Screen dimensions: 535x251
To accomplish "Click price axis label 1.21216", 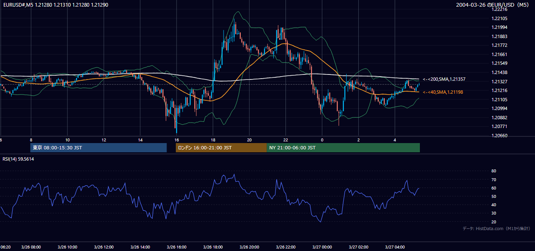I will 499,90.
